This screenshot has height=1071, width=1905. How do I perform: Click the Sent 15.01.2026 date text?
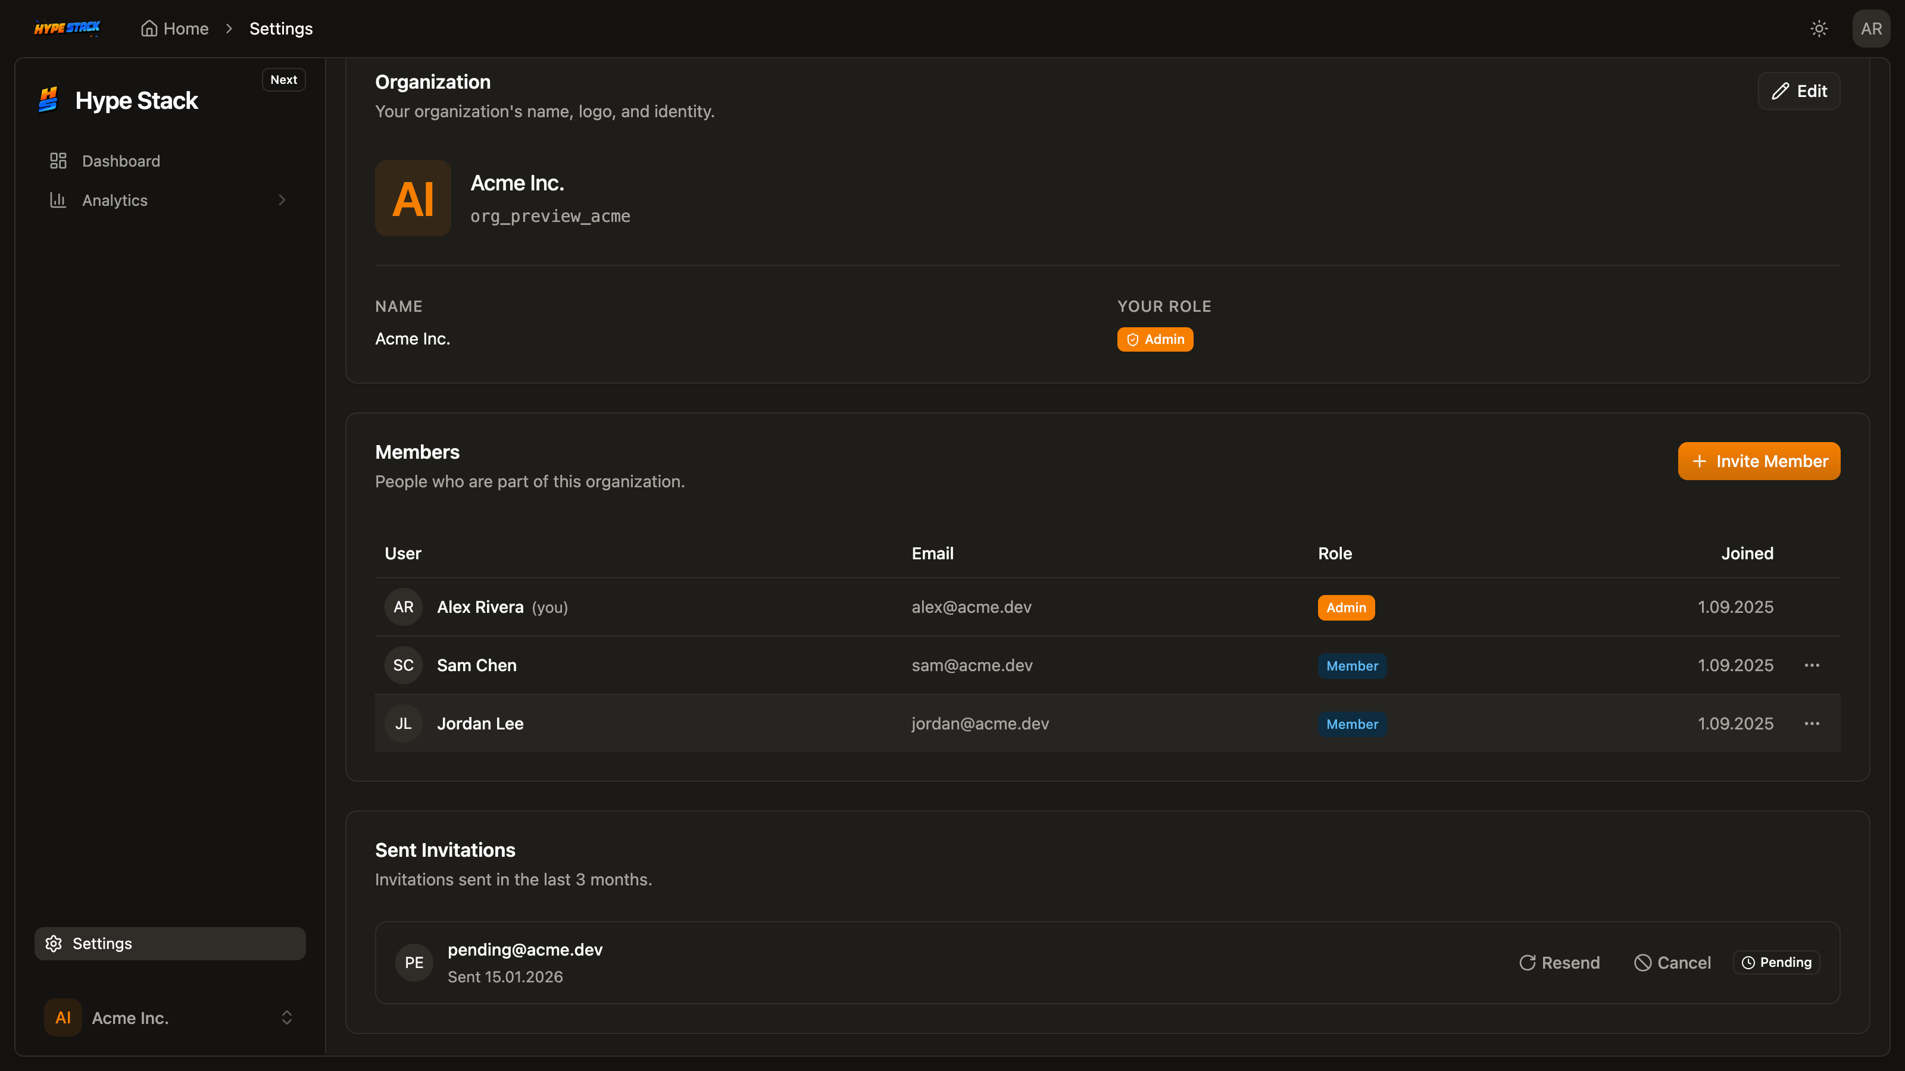tap(505, 977)
